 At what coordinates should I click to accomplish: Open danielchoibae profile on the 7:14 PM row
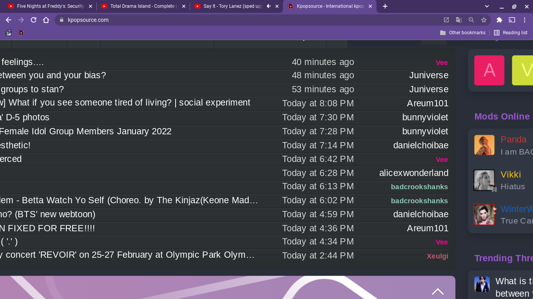tap(421, 145)
